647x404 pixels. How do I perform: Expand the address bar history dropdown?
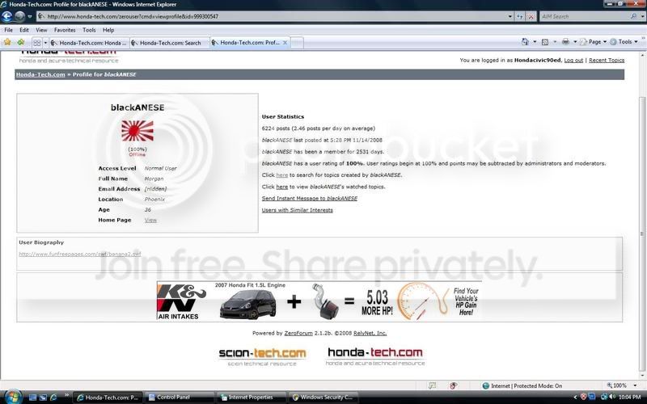pos(510,16)
